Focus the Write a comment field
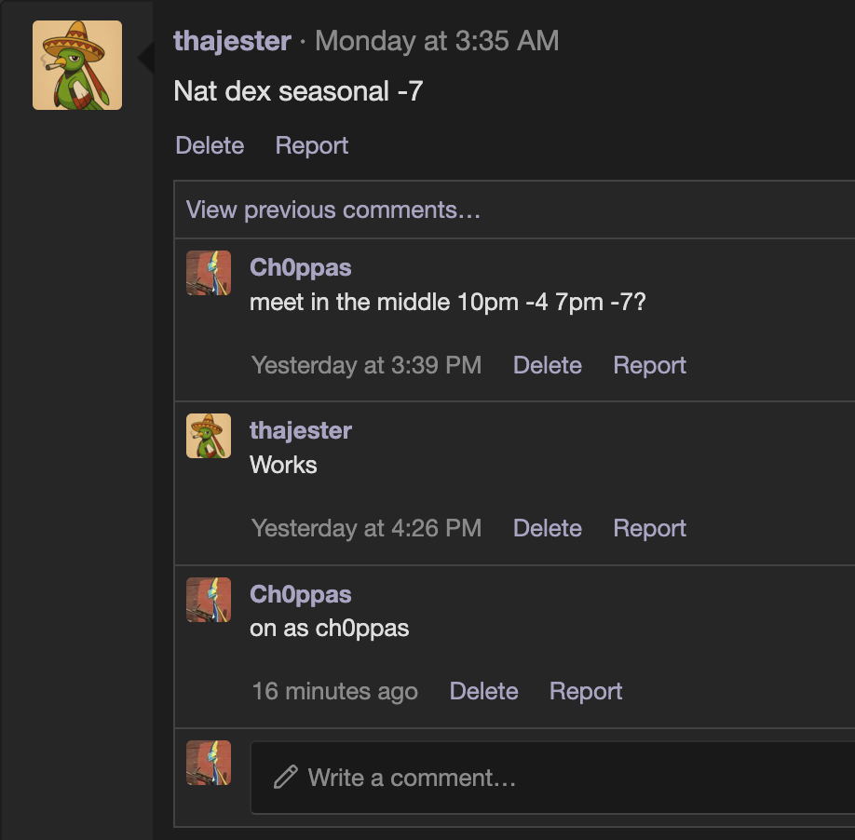The image size is (855, 840). (x=552, y=778)
